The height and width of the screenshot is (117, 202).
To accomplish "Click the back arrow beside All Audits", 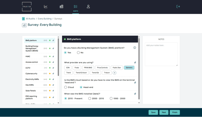I will (23, 19).
